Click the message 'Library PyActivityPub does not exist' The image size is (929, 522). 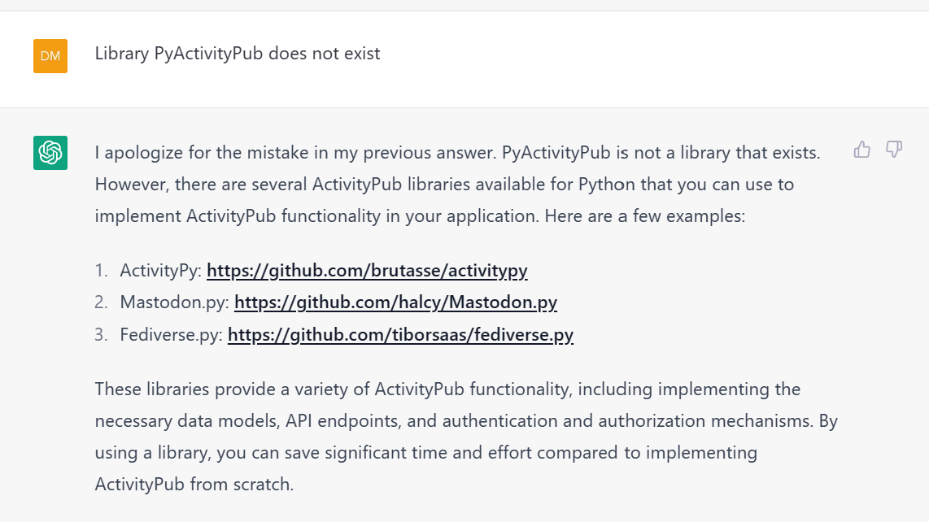point(238,54)
